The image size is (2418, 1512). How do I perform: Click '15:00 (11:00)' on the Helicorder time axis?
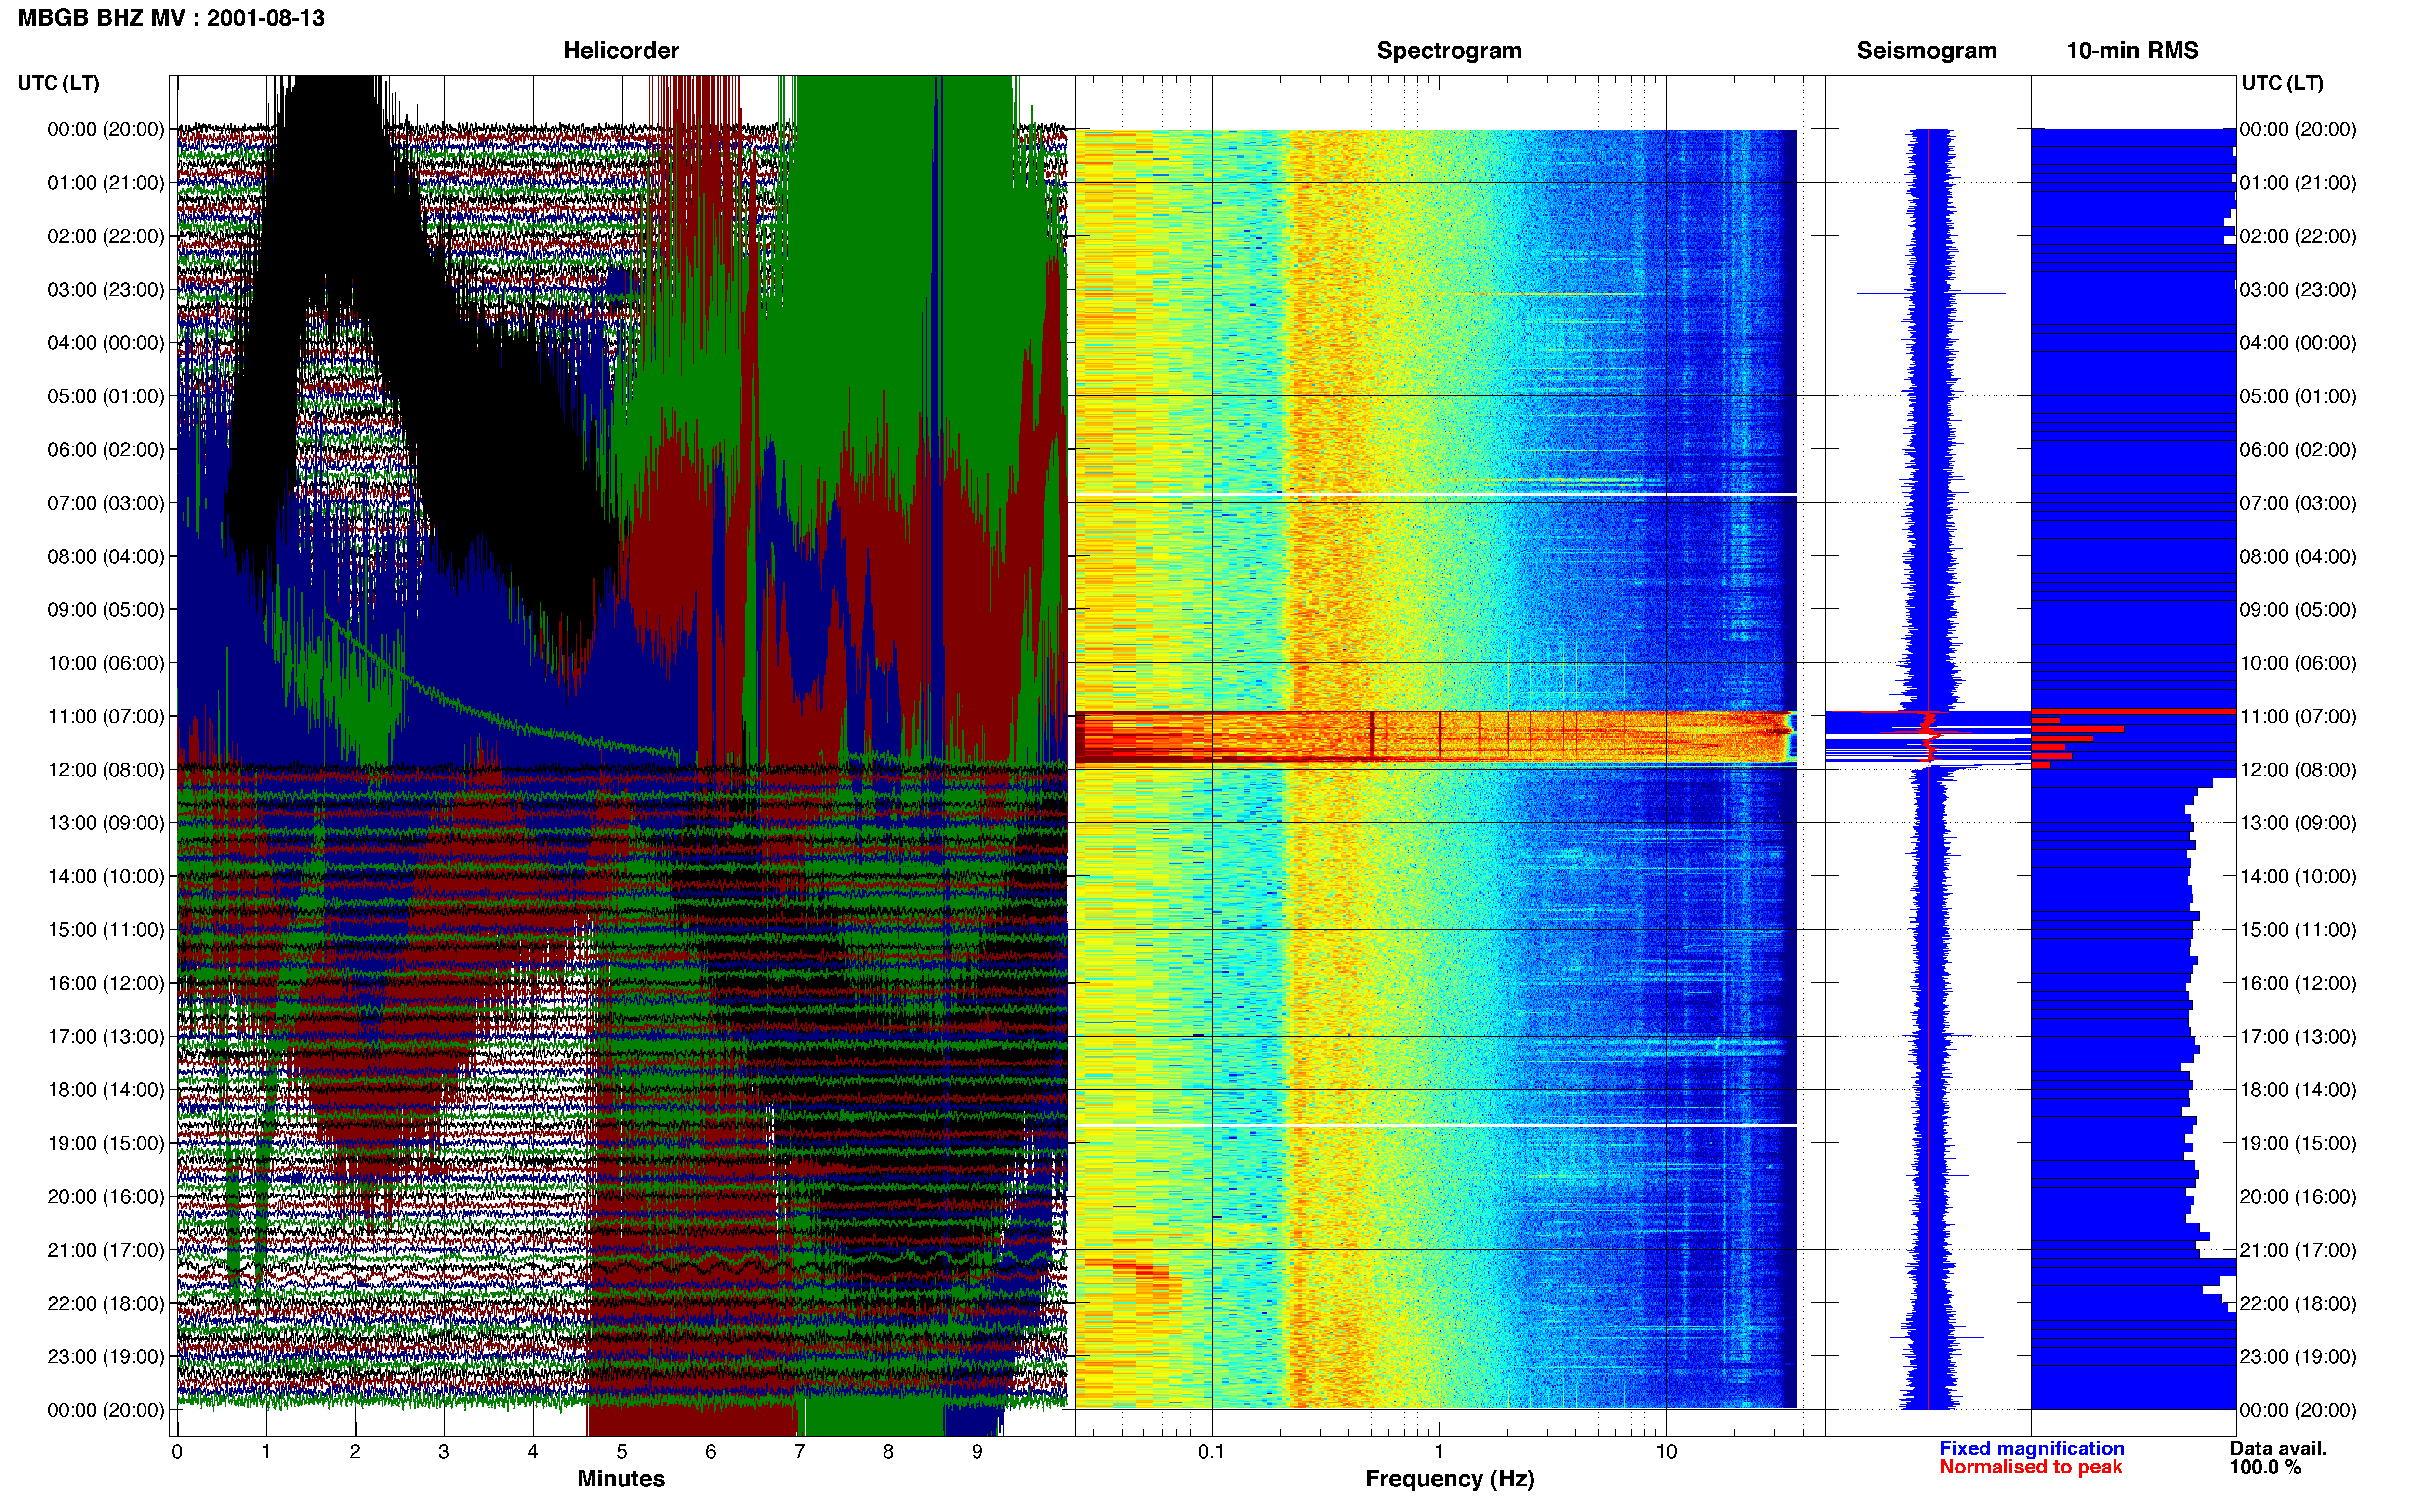(106, 930)
